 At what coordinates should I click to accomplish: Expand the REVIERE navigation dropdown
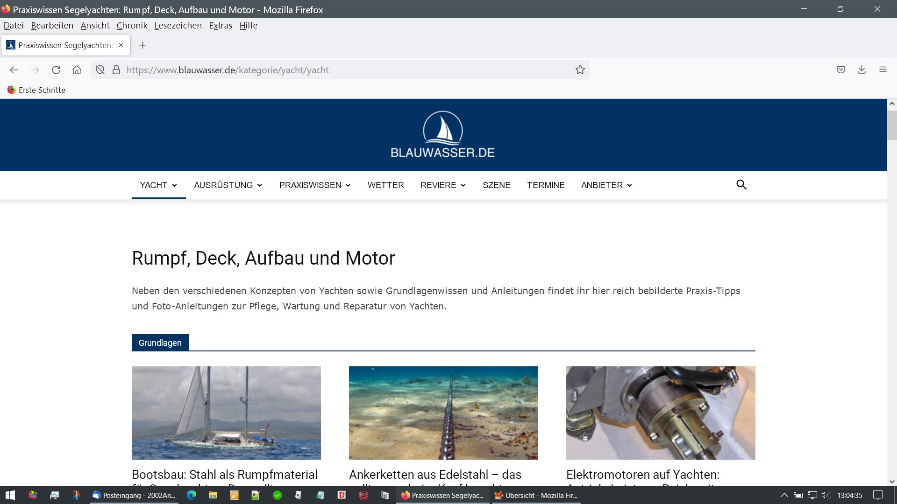(x=443, y=185)
